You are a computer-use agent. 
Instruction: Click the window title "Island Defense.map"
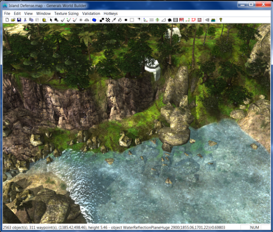(25, 5)
